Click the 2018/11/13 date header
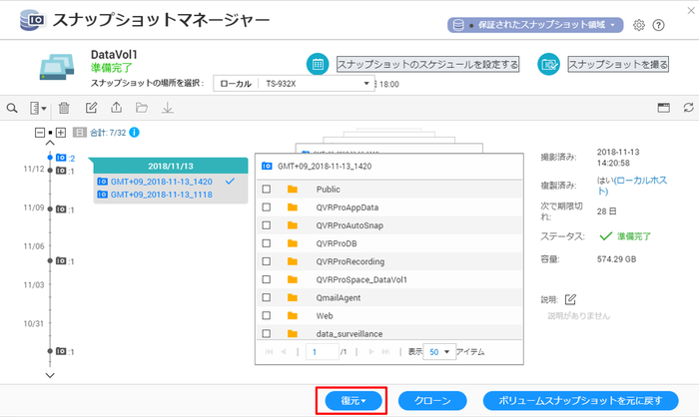The width and height of the screenshot is (699, 417). coord(171,166)
